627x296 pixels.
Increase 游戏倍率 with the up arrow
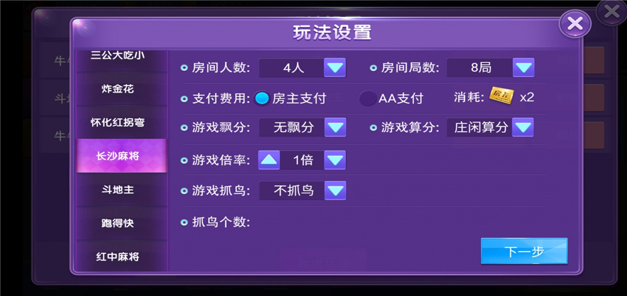click(269, 160)
